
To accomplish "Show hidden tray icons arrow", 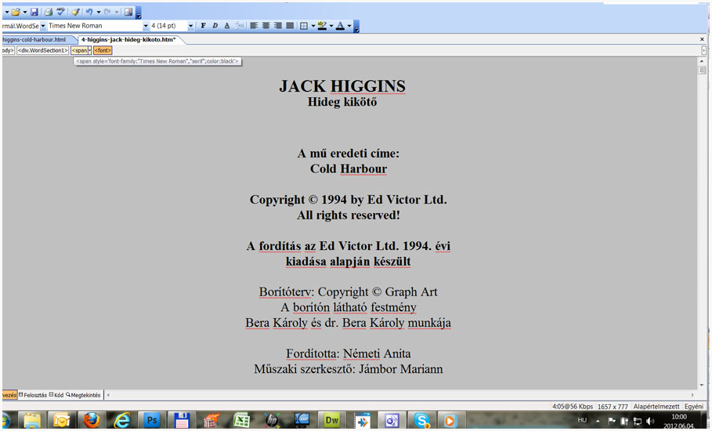I will tap(598, 421).
